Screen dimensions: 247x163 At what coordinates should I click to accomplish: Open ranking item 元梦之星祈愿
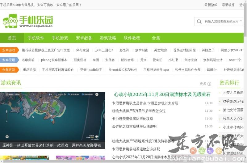tap(233, 93)
